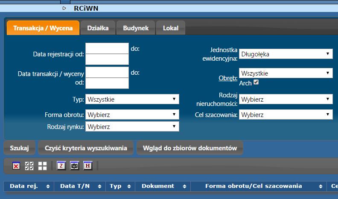Switch to the Działka tab
338x199 pixels.
(x=98, y=28)
